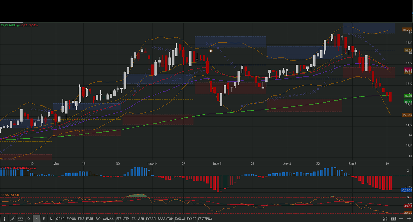
Task: Click the 16,01 green moving average tag
Action: (x=408, y=96)
